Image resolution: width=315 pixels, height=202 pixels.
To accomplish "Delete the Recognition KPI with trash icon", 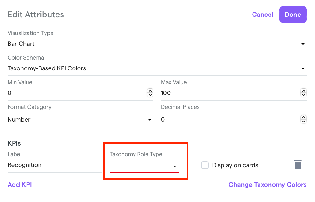I will (298, 165).
